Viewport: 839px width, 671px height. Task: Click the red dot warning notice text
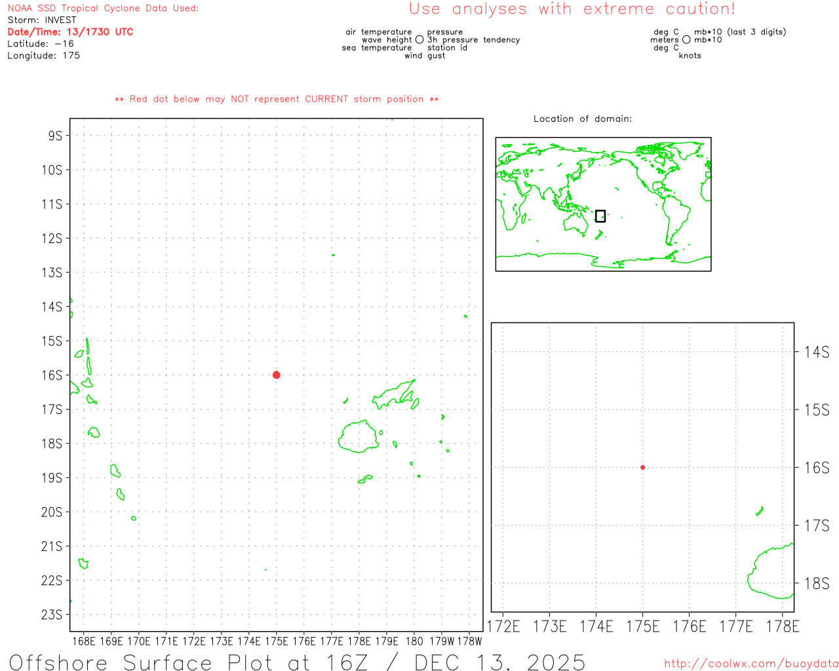(x=277, y=99)
